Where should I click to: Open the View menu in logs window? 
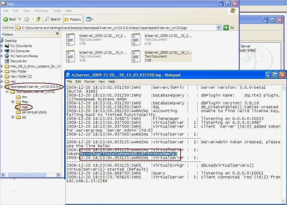(26, 11)
